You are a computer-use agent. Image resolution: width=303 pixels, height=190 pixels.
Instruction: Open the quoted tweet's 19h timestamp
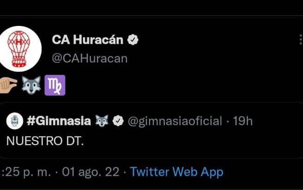[243, 121]
